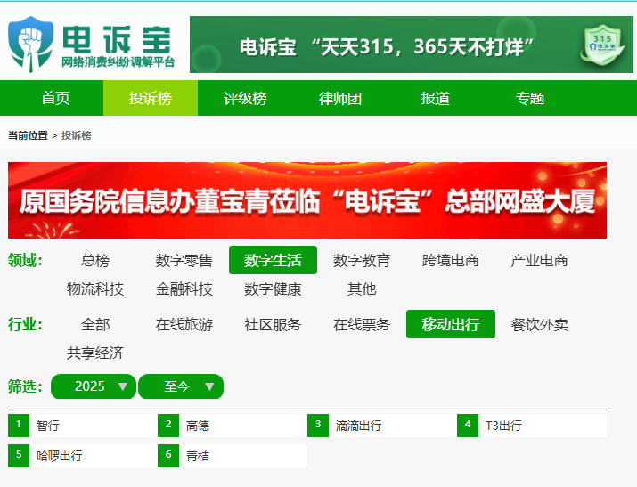The height and width of the screenshot is (487, 637).
Task: Choose 全部 under 行业
Action: [x=95, y=324]
